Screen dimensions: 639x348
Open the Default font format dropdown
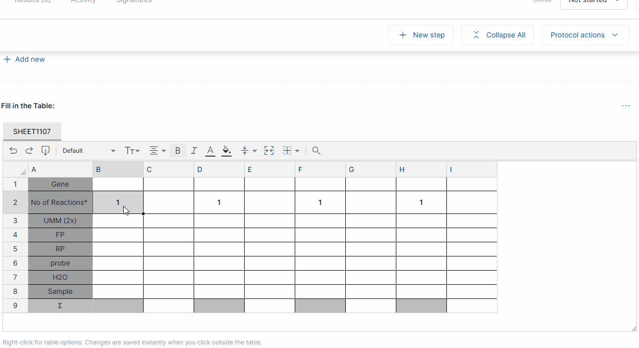pyautogui.click(x=88, y=151)
